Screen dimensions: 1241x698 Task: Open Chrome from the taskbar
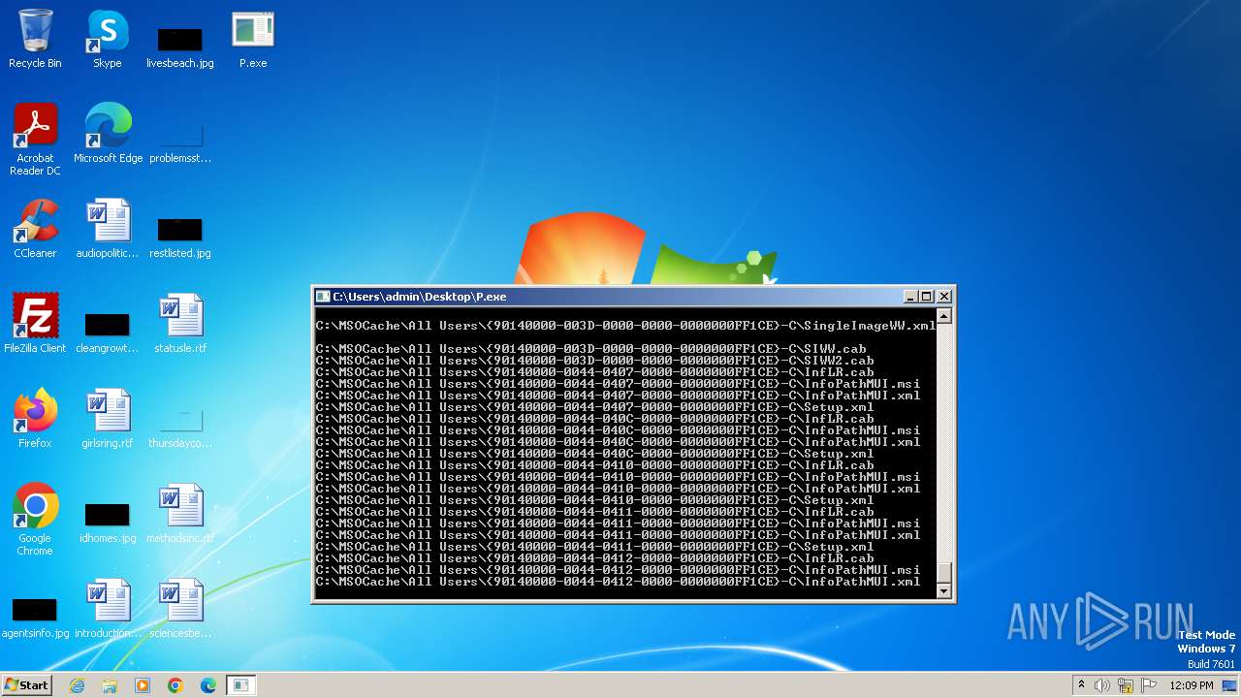tap(175, 685)
